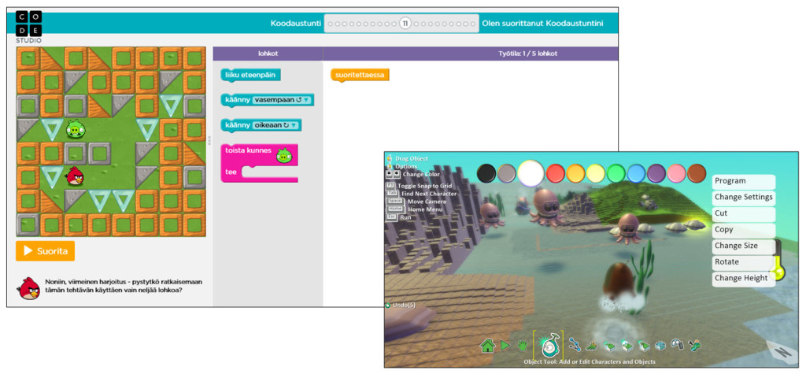The image size is (806, 374).
Task: Select 'Copy' in the object menu
Action: (743, 229)
